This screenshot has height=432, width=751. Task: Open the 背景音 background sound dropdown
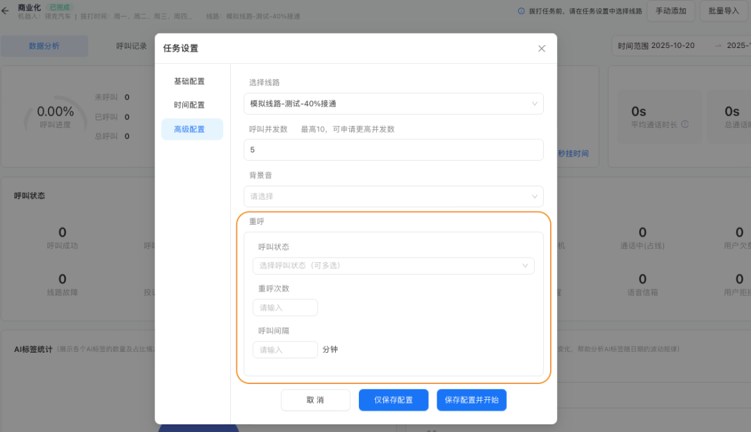pos(394,195)
